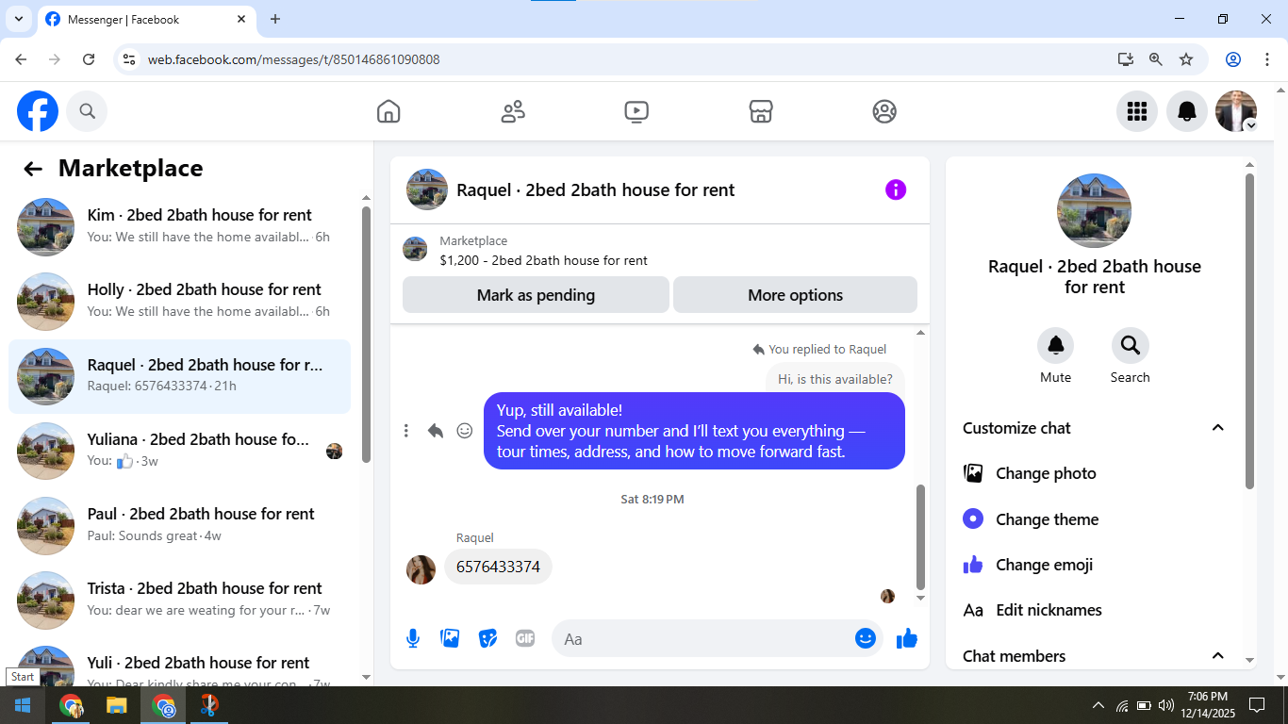Open the Watch video icon
This screenshot has height=724, width=1288.
coord(636,111)
